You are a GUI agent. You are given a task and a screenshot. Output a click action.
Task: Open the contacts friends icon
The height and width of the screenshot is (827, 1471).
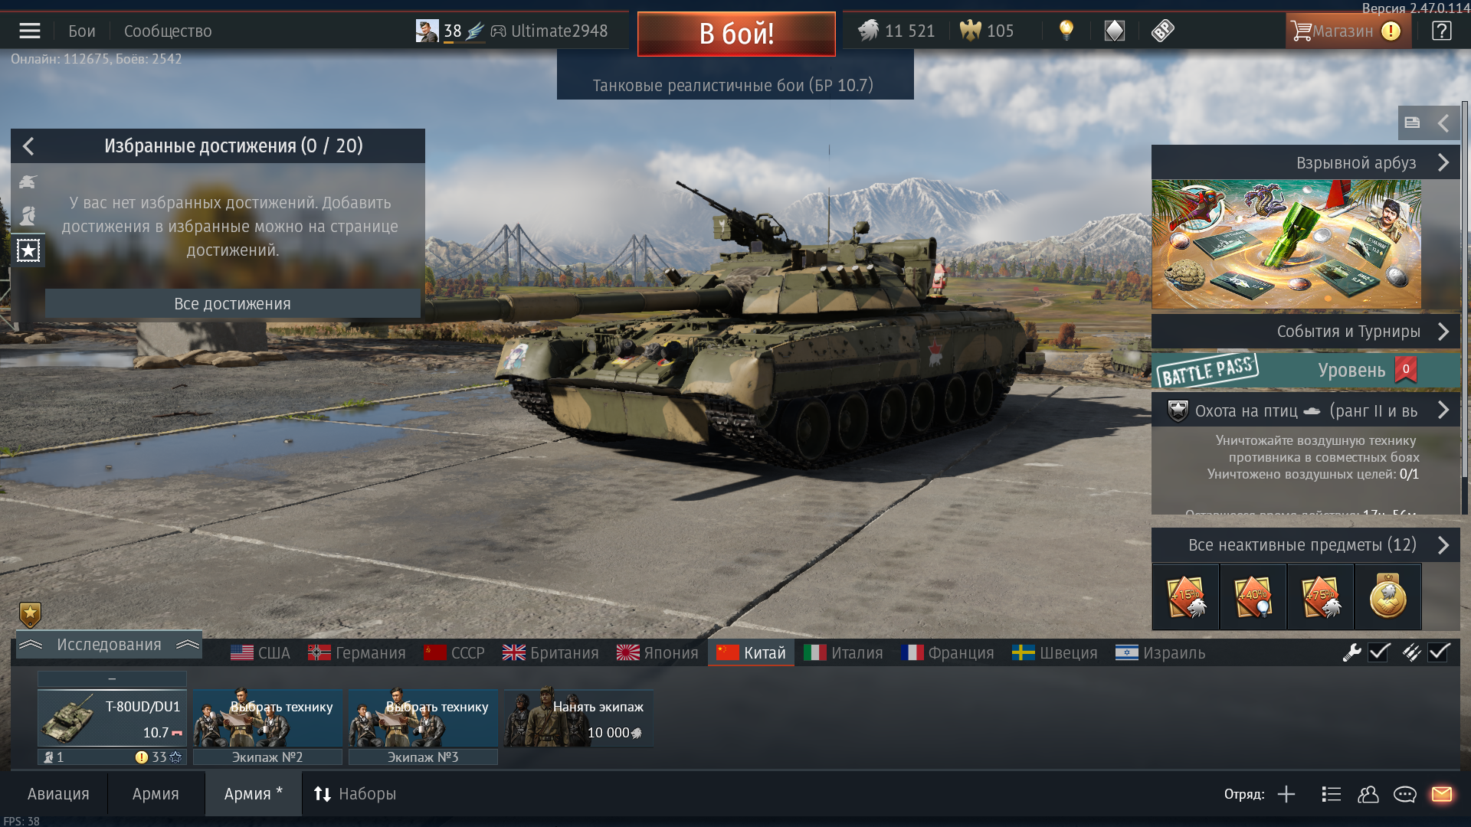tap(1368, 794)
